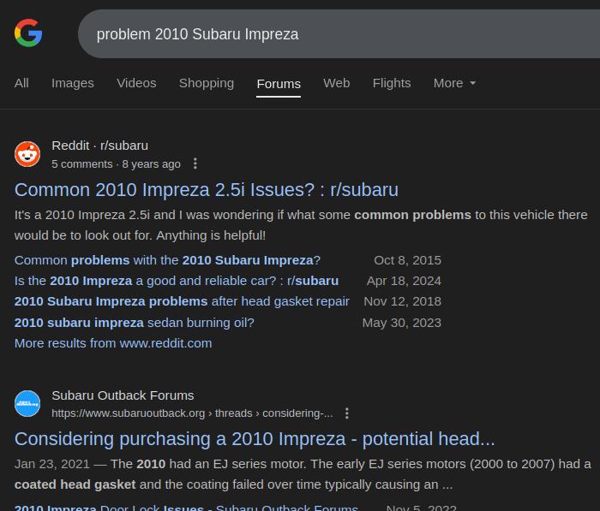The image size is (600, 511).
Task: Switch to the All tab
Action: (x=21, y=83)
